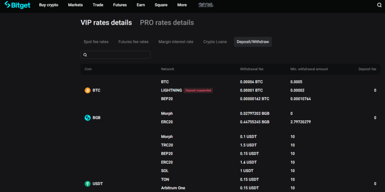Expand the Futures navigation menu
Image resolution: width=385 pixels, height=192 pixels.
coord(120,5)
